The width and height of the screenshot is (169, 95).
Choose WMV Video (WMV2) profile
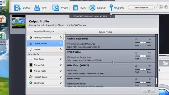[111, 69]
